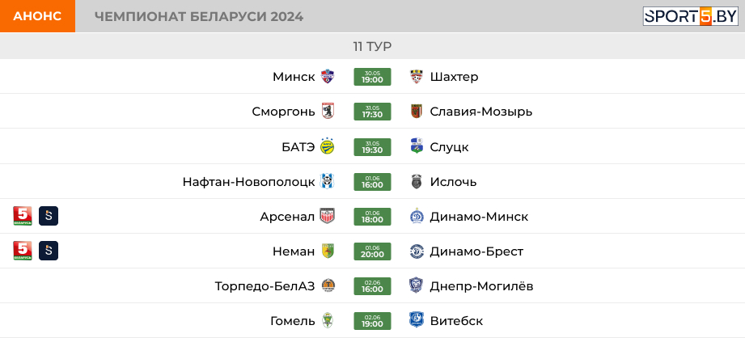Viewport: 745px width, 338px height.
Task: Open the SPORT5.BY logo link
Action: point(690,16)
